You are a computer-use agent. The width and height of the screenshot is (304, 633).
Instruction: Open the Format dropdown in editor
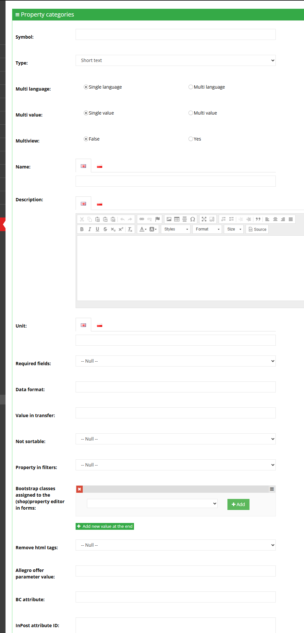click(x=207, y=229)
